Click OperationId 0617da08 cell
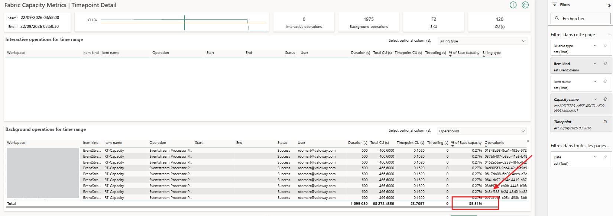Viewport: 613px width, 216px height. (x=505, y=174)
